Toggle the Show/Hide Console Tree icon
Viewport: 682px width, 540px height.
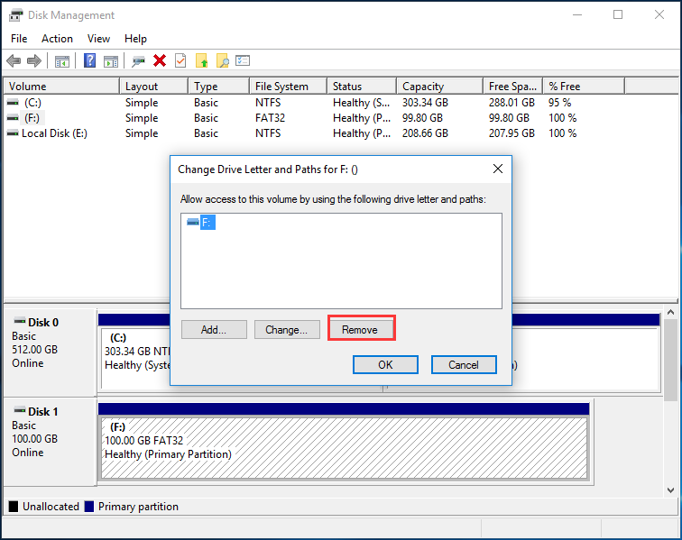tap(61, 61)
